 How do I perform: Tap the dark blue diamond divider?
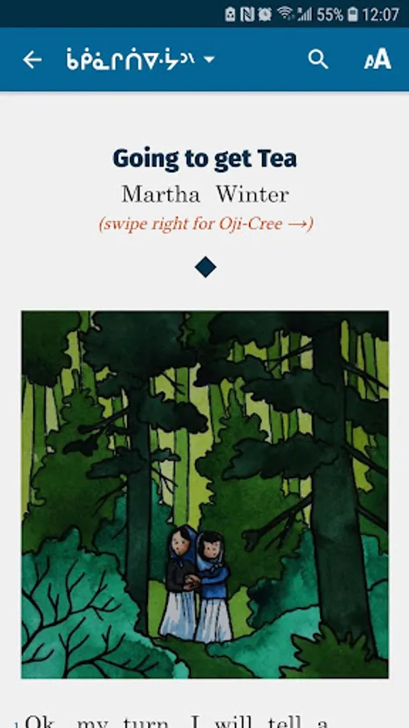(x=205, y=268)
